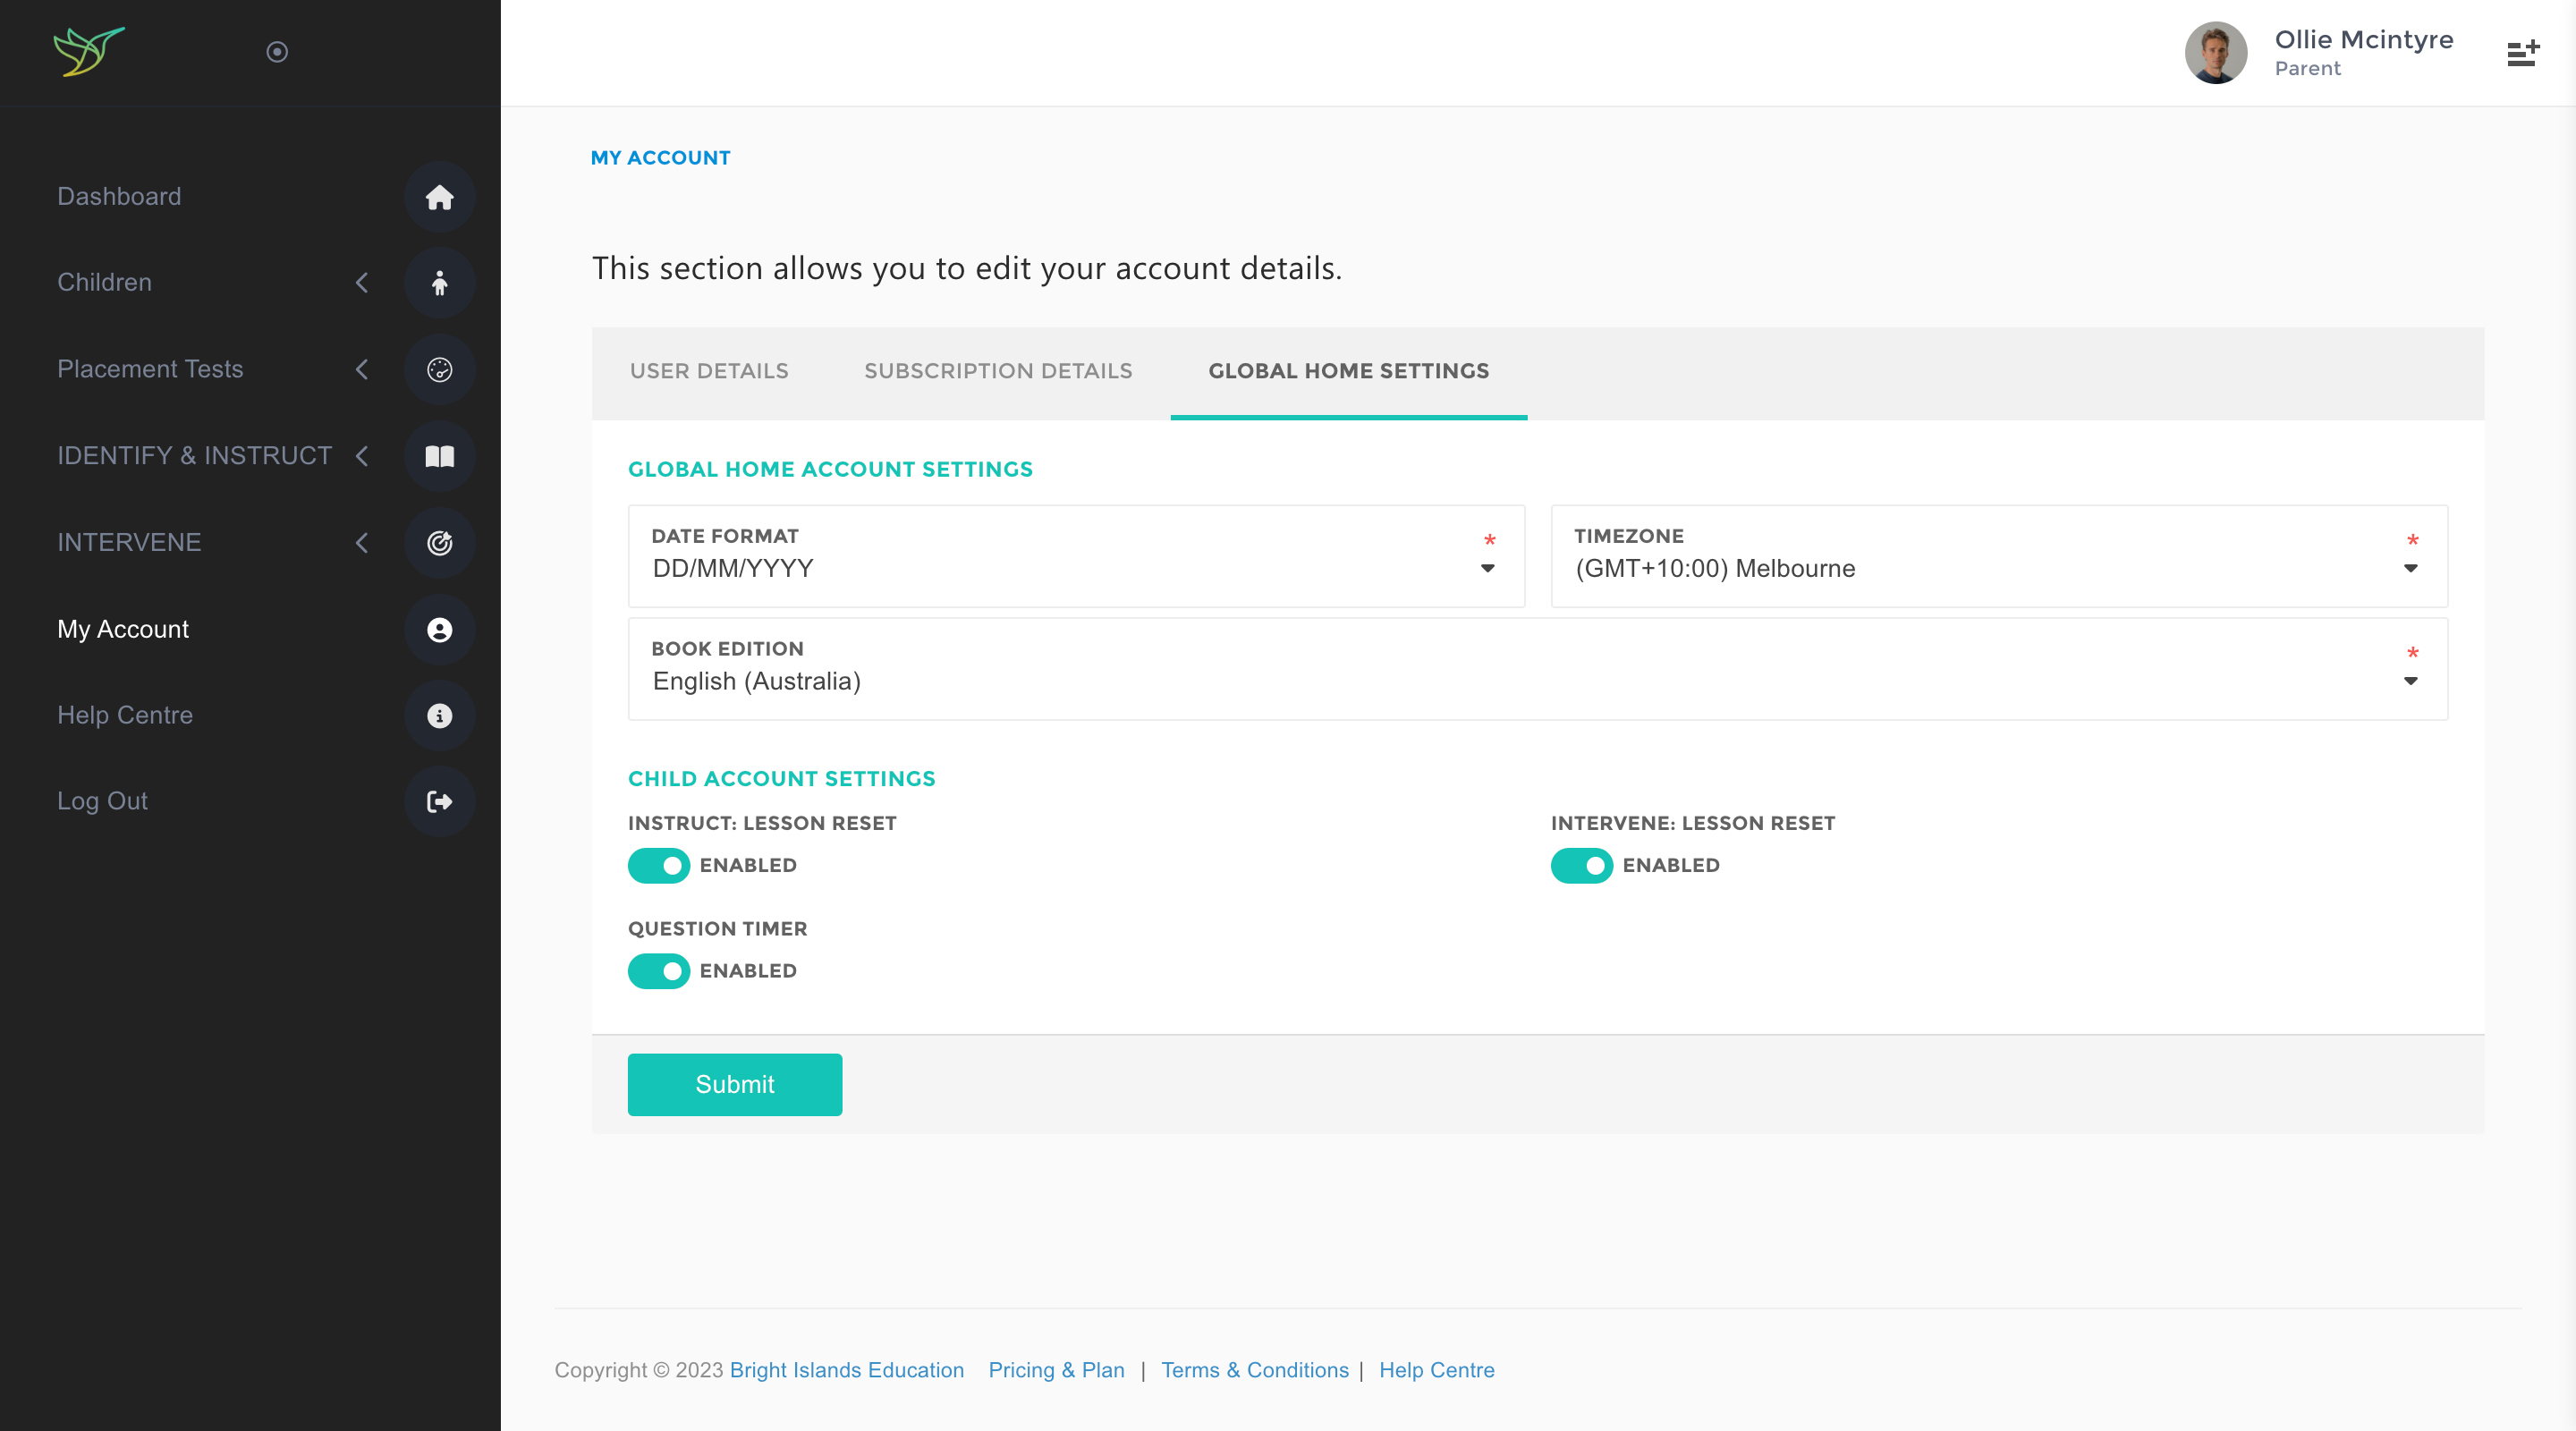Click the Submit button
This screenshot has height=1431, width=2576.
[x=734, y=1084]
